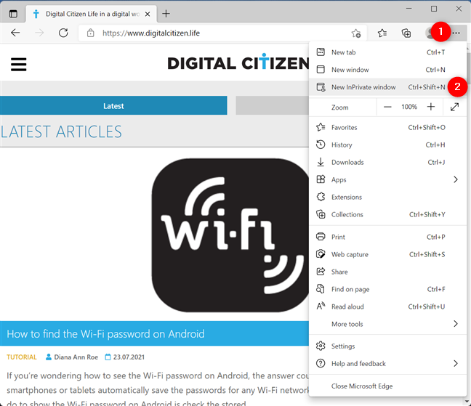This screenshot has width=471, height=406.
Task: Click the Digital Citizen logo
Action: pyautogui.click(x=238, y=62)
